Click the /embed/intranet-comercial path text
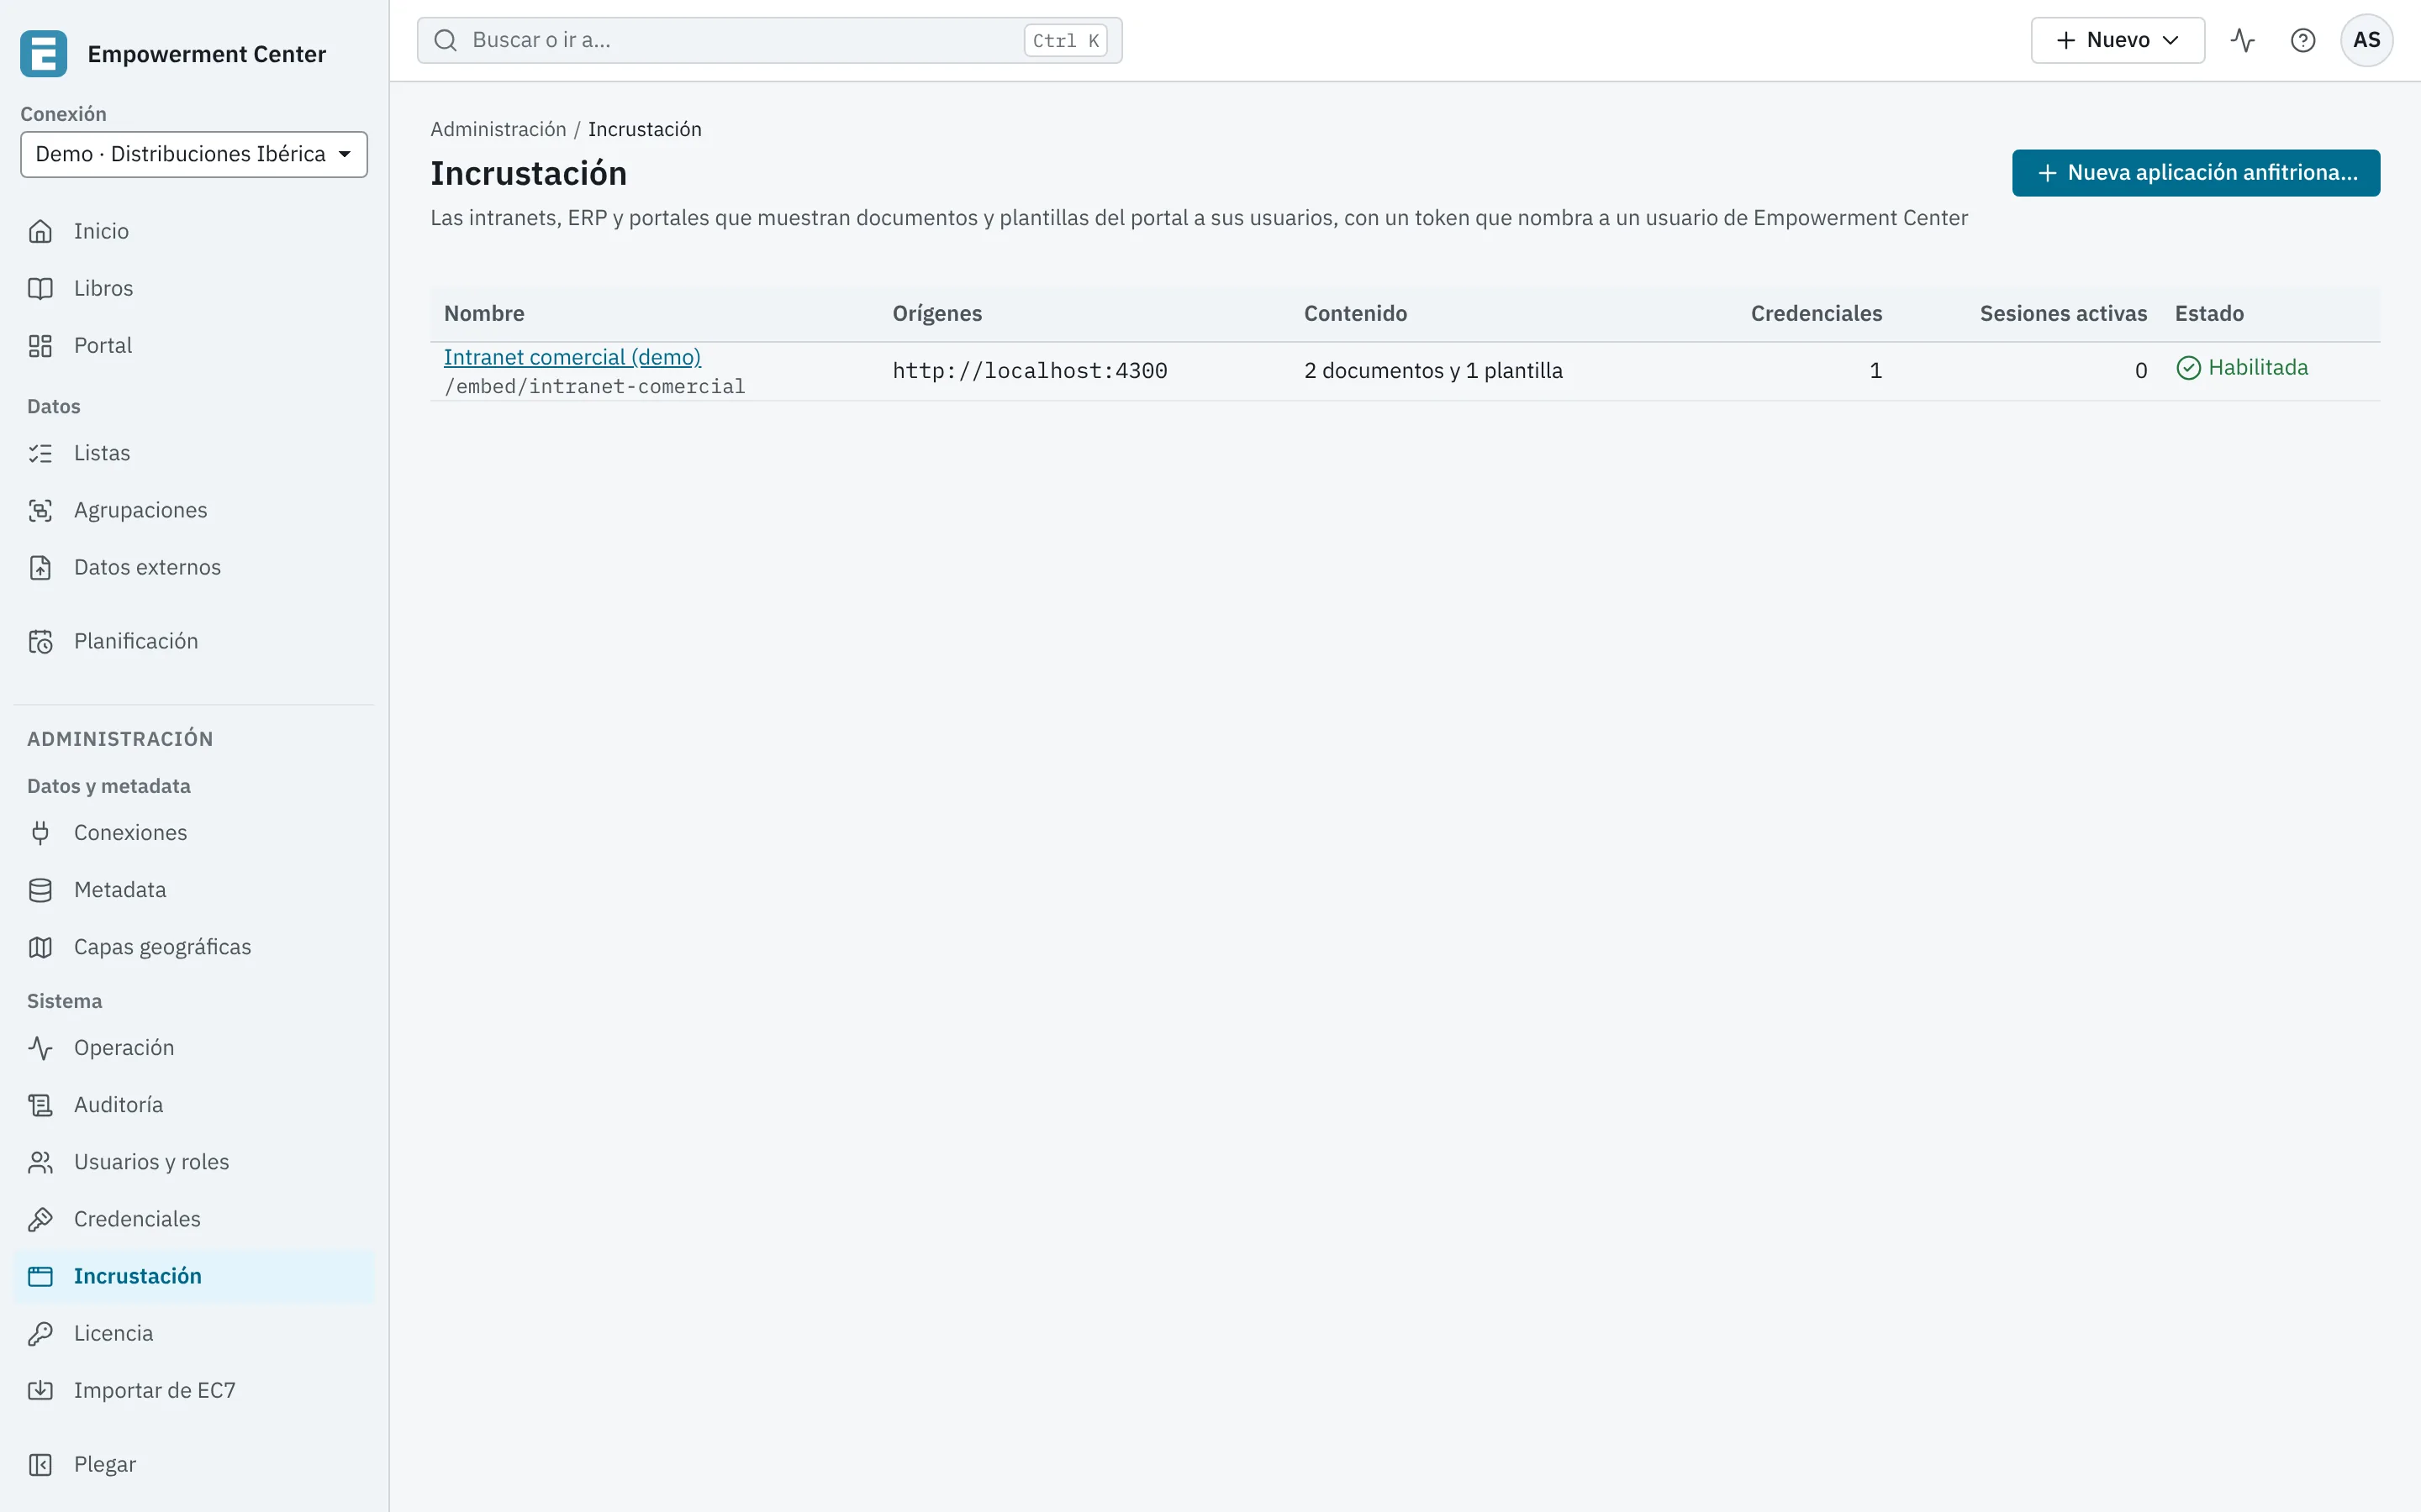The height and width of the screenshot is (1512, 2421). click(x=594, y=387)
